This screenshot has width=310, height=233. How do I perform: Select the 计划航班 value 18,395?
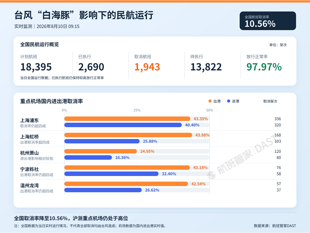click(36, 67)
